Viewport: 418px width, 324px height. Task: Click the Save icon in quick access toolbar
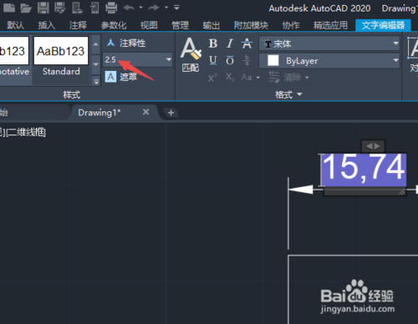pos(43,8)
